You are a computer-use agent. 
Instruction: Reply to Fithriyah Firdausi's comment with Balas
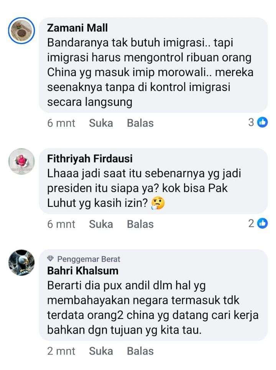point(140,224)
